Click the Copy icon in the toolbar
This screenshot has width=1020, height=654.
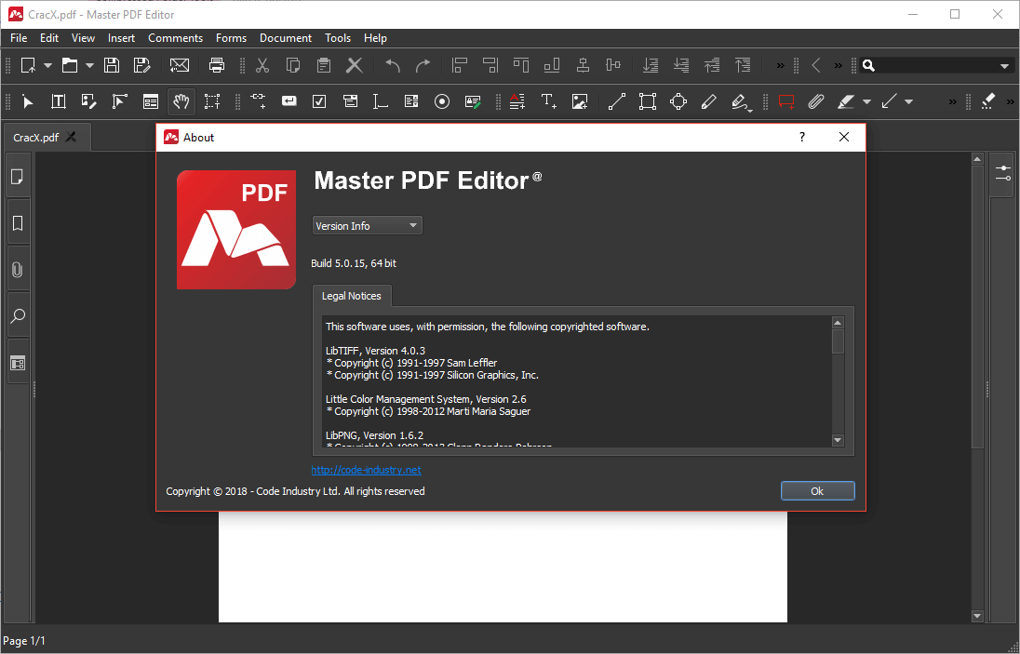click(293, 65)
